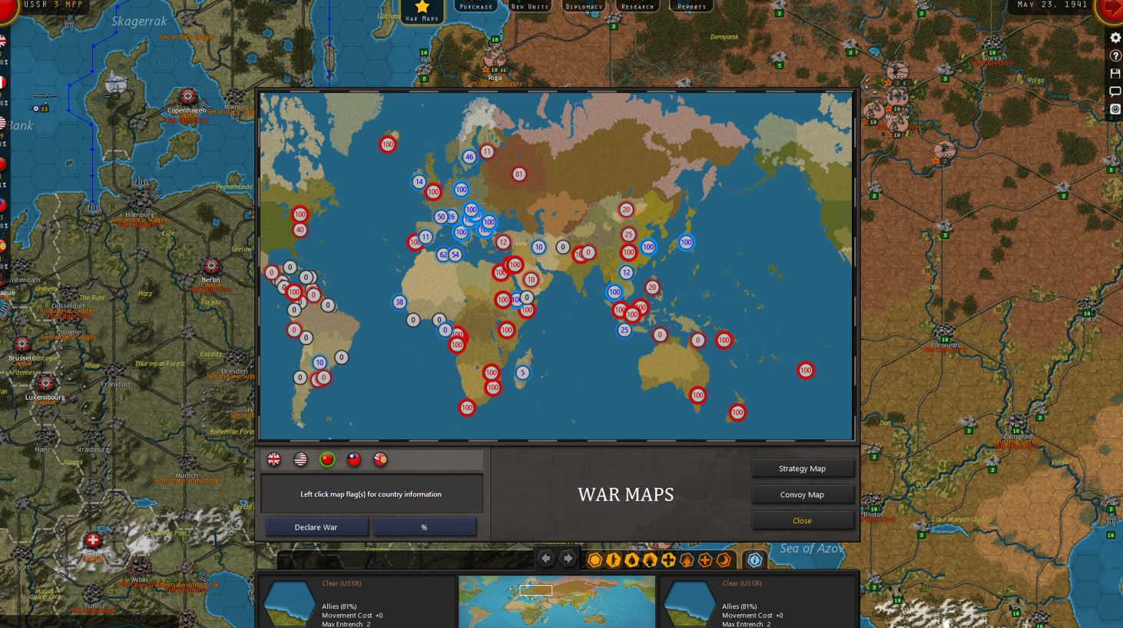Image resolution: width=1123 pixels, height=628 pixels.
Task: Toggle the sixth orange hex overlay icon
Action: [x=687, y=560]
